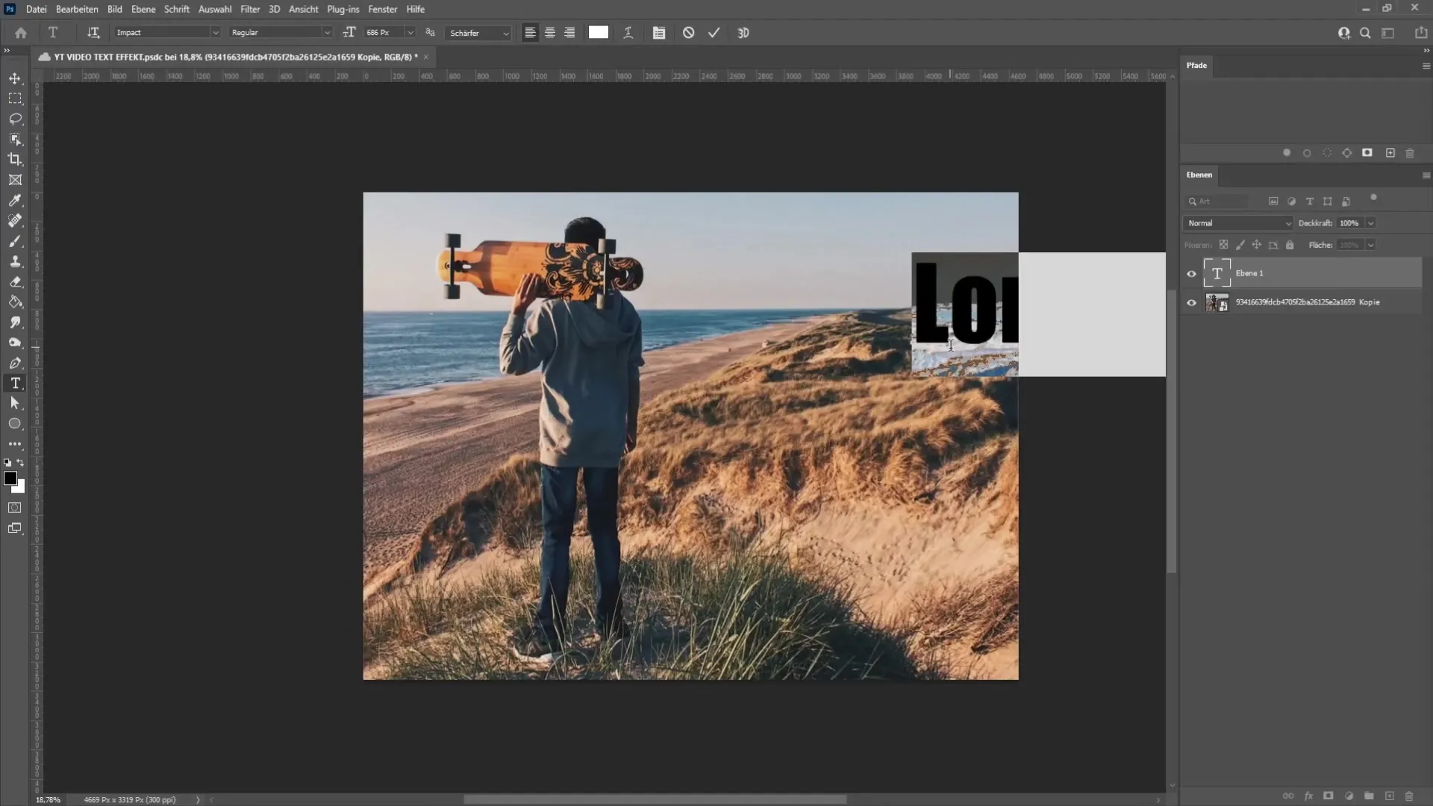Click the foreground color swatch
Screen dimensions: 1433x806
10,478
